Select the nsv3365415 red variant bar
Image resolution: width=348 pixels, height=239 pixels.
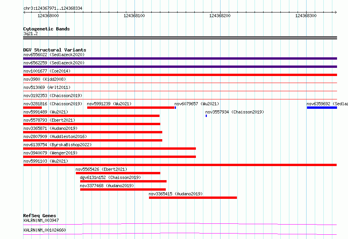[x=193, y=198]
